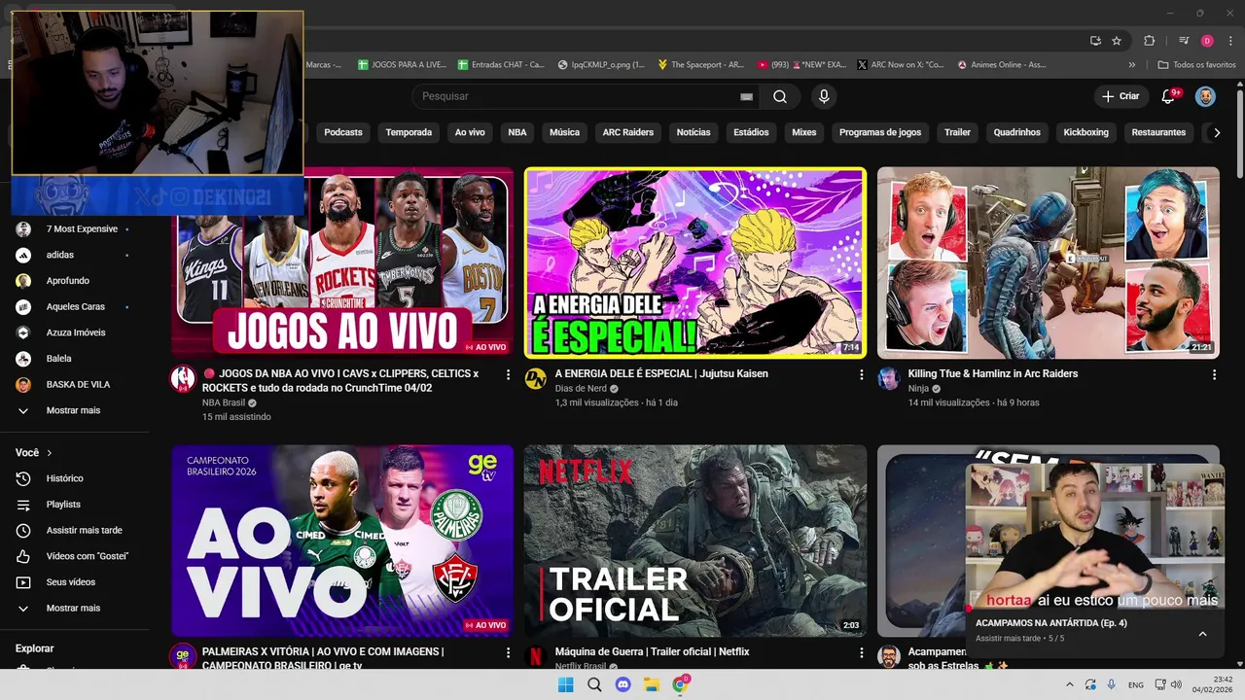Open Discord from the taskbar
1245x700 pixels.
[622, 684]
